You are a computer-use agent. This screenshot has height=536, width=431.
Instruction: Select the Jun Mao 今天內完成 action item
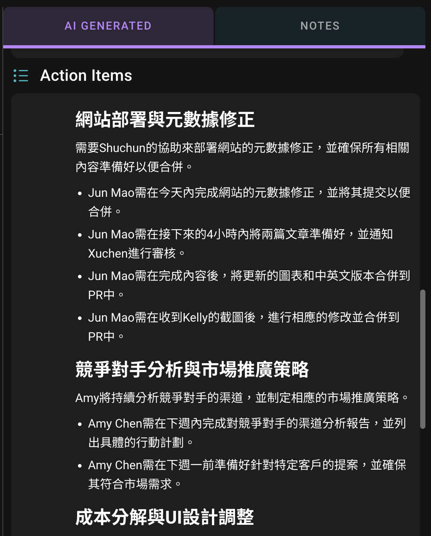click(x=249, y=202)
